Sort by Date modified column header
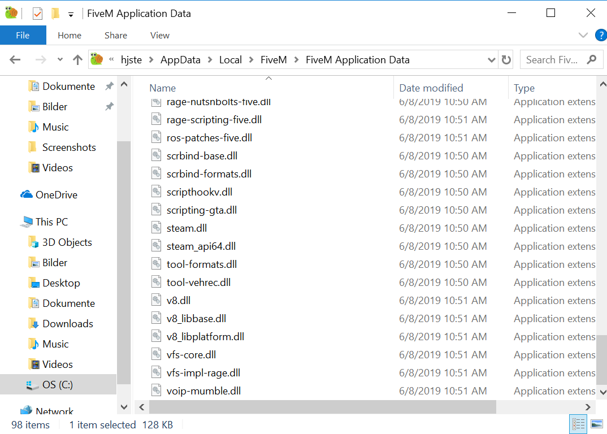 click(431, 88)
